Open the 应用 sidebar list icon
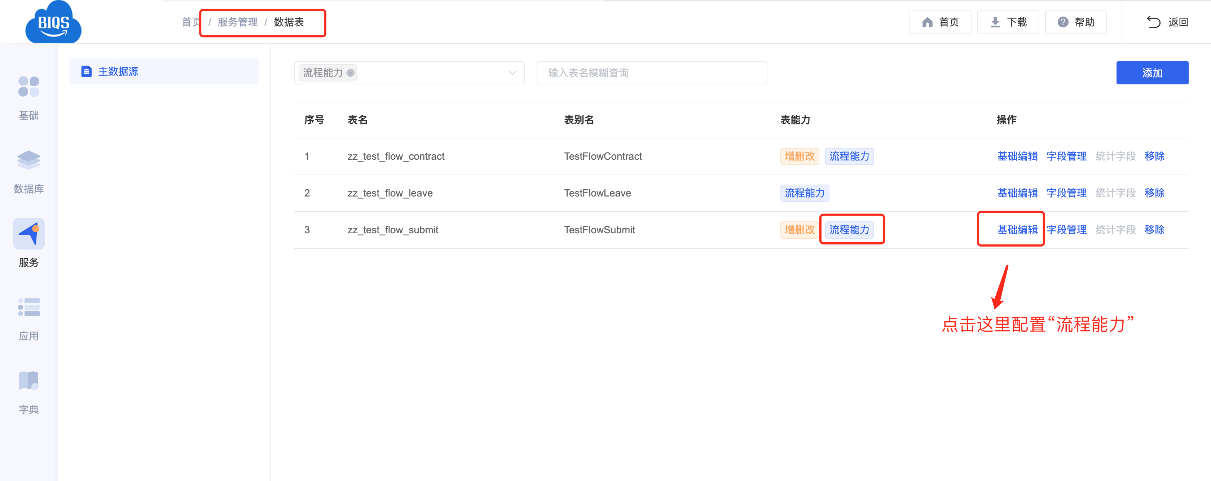 29,307
